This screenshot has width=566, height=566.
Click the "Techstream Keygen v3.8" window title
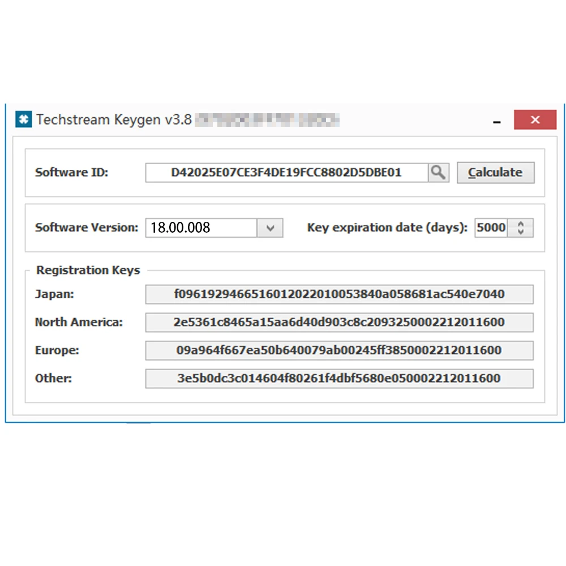click(x=114, y=120)
